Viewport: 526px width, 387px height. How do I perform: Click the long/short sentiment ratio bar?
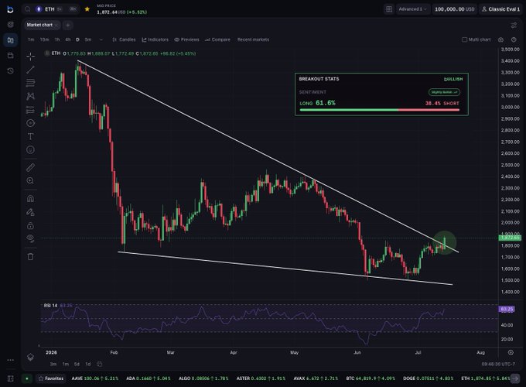point(379,110)
